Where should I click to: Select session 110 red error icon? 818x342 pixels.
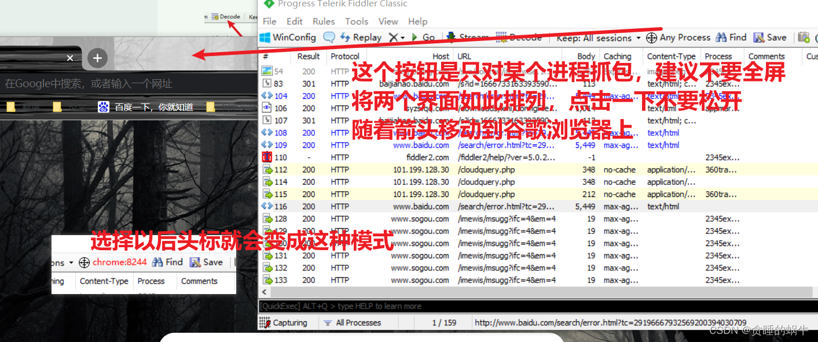[x=266, y=157]
